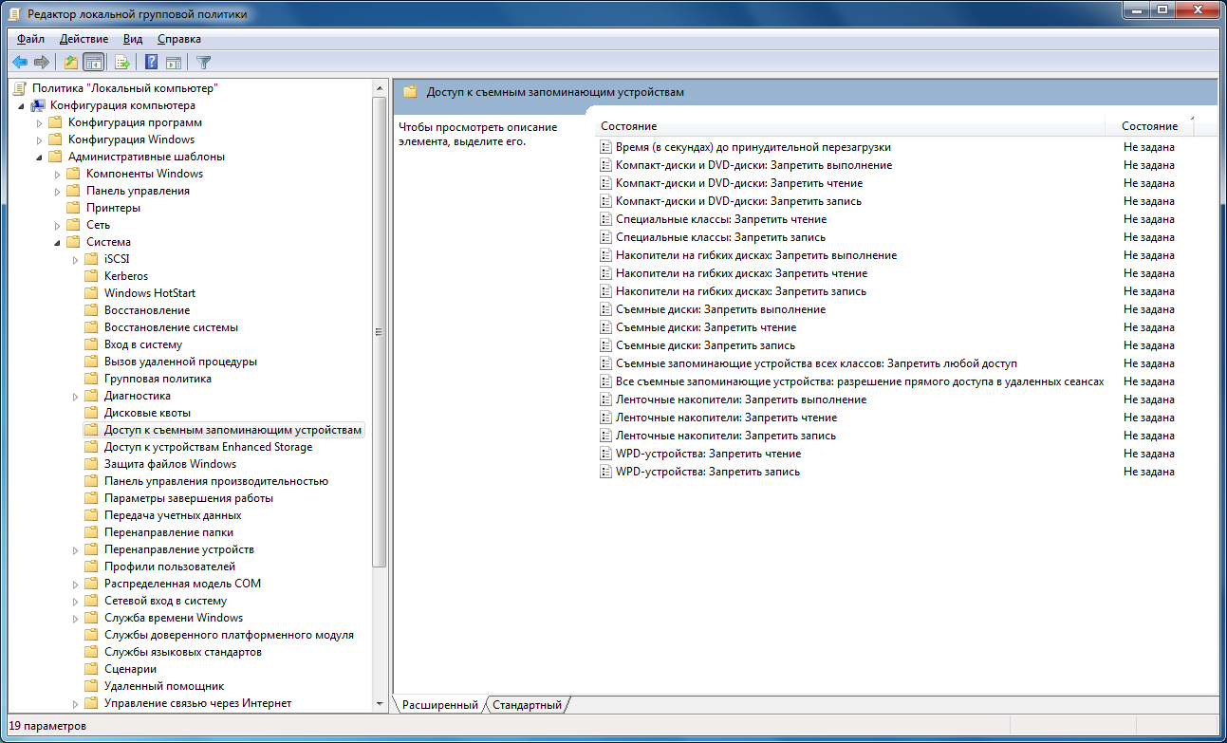1227x743 pixels.
Task: Go up one level with the folder-arrow toolbar icon
Action: (70, 63)
